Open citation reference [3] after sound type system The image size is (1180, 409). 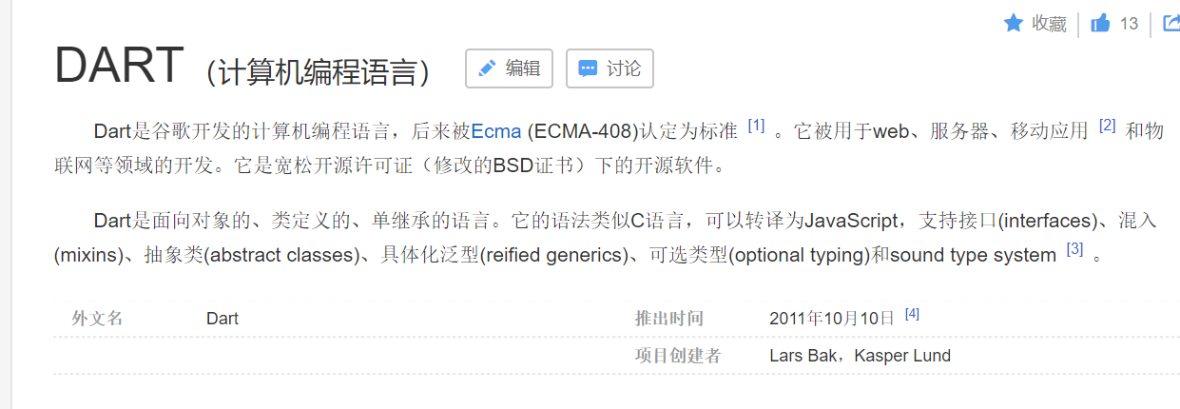pos(1075,249)
